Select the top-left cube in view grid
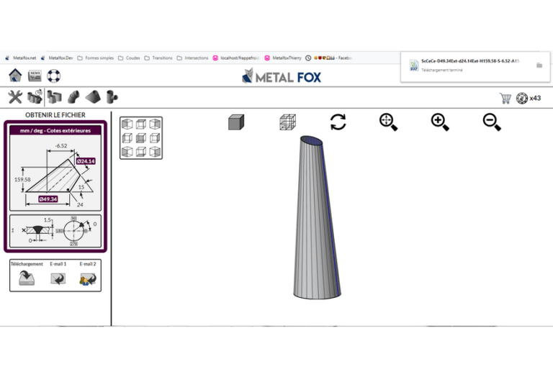Viewport: 553px width, 377px height. [x=127, y=124]
